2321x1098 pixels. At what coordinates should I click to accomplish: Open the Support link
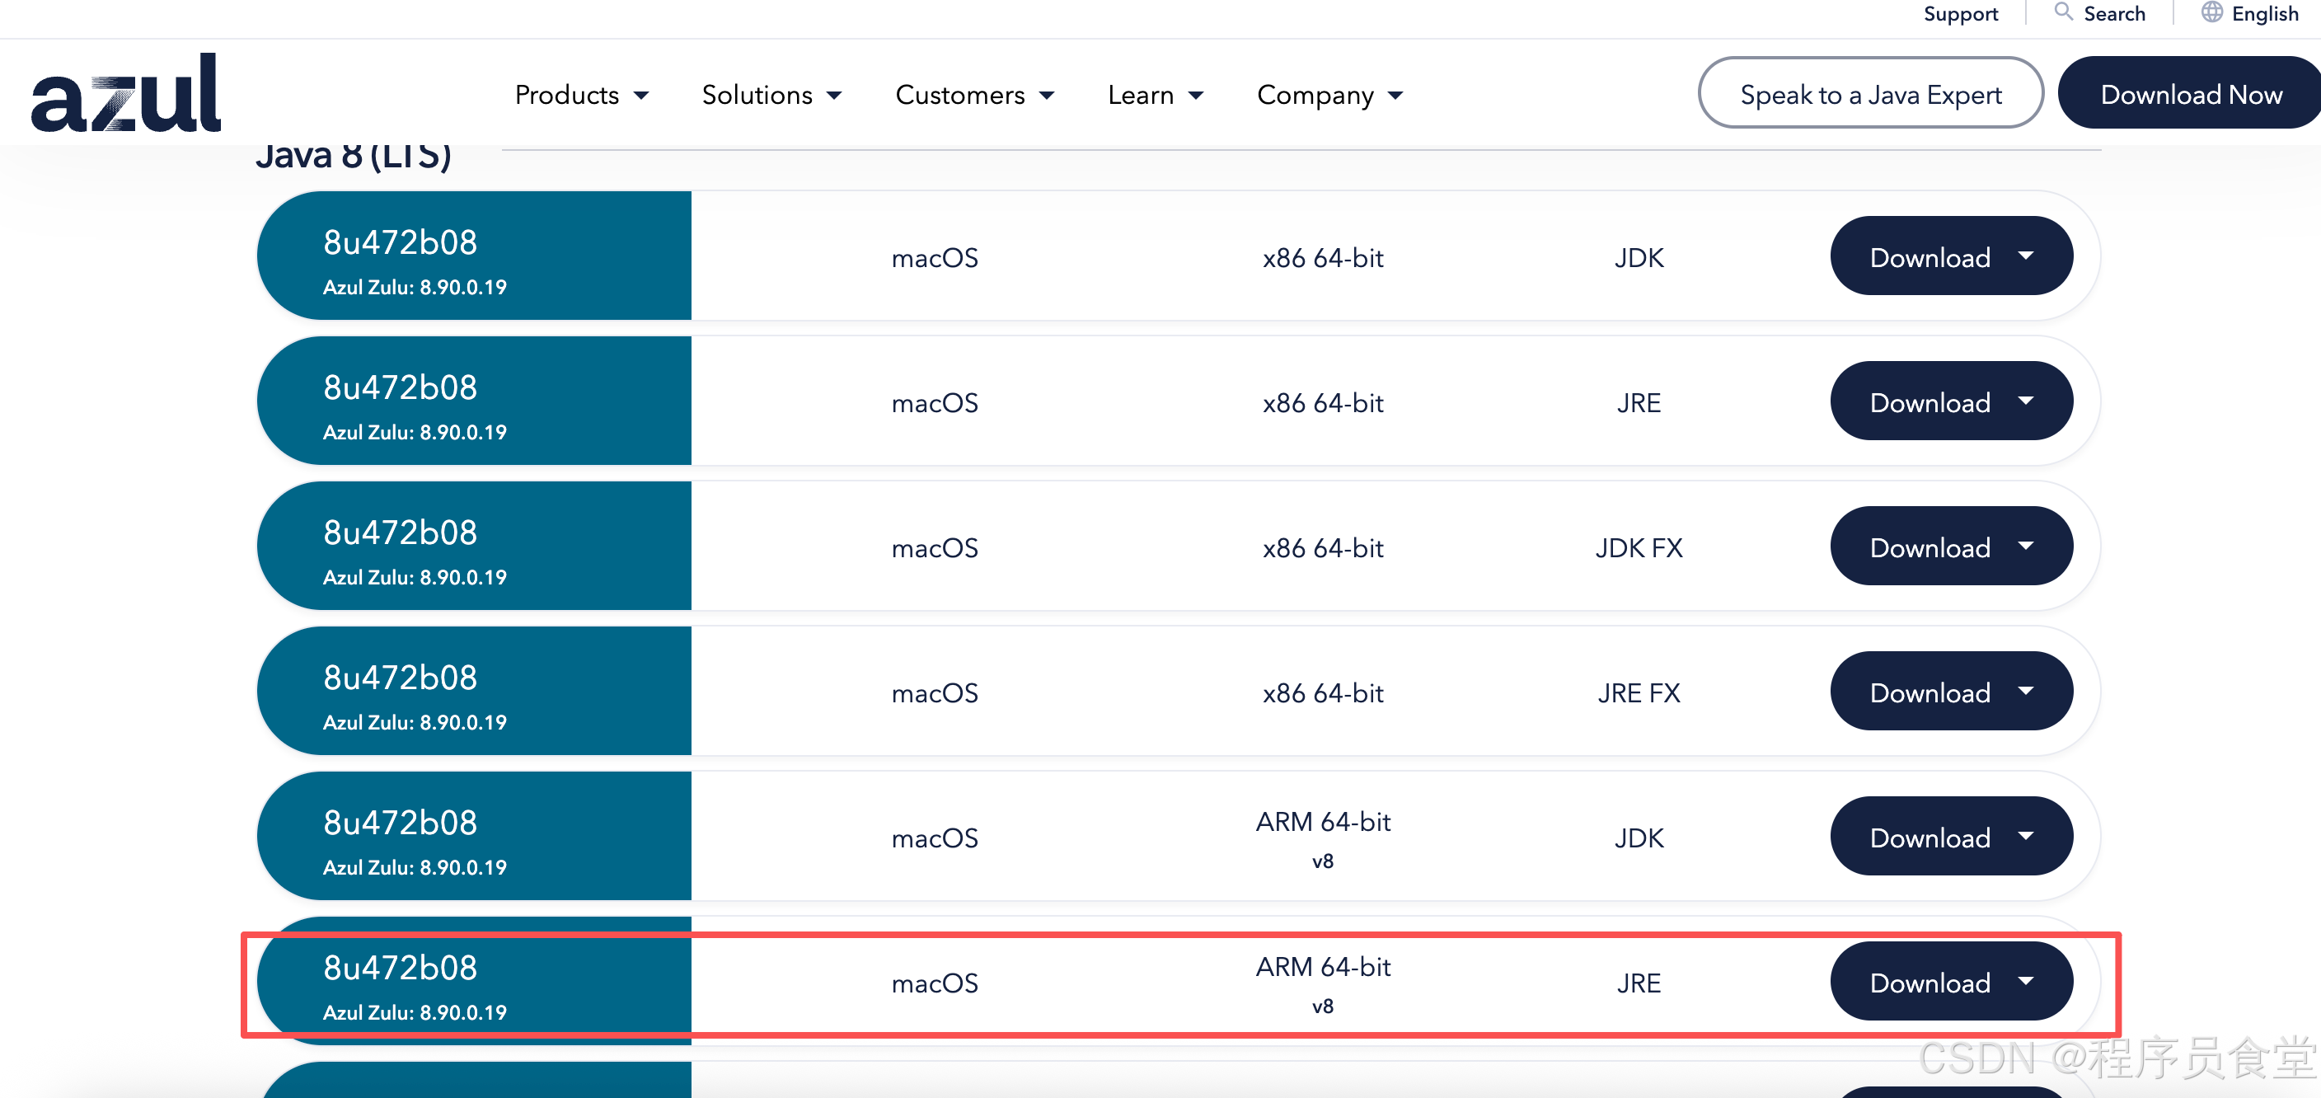point(1961,13)
